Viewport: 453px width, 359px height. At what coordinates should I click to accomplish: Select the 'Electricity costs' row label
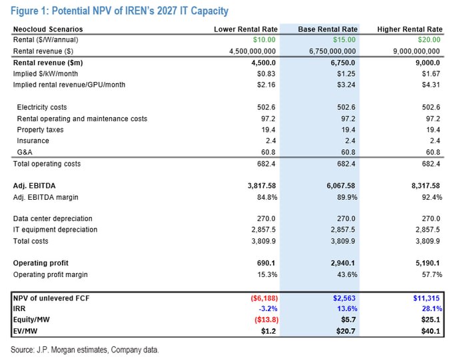(x=42, y=107)
